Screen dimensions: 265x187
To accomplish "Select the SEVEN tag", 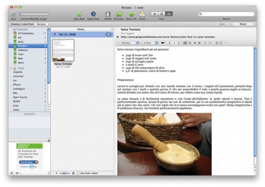I will [17, 101].
